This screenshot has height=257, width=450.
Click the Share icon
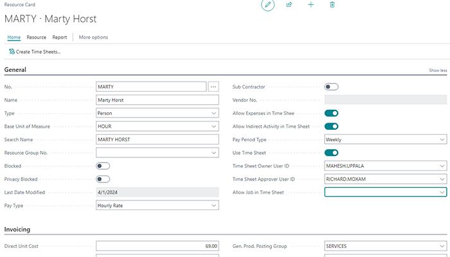(x=289, y=5)
